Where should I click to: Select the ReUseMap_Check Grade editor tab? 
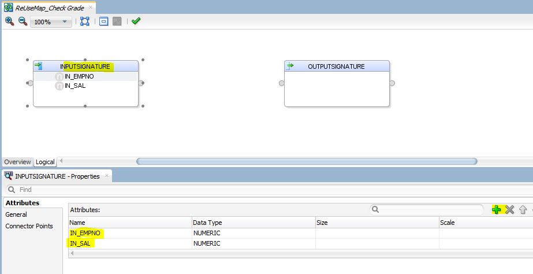50,8
